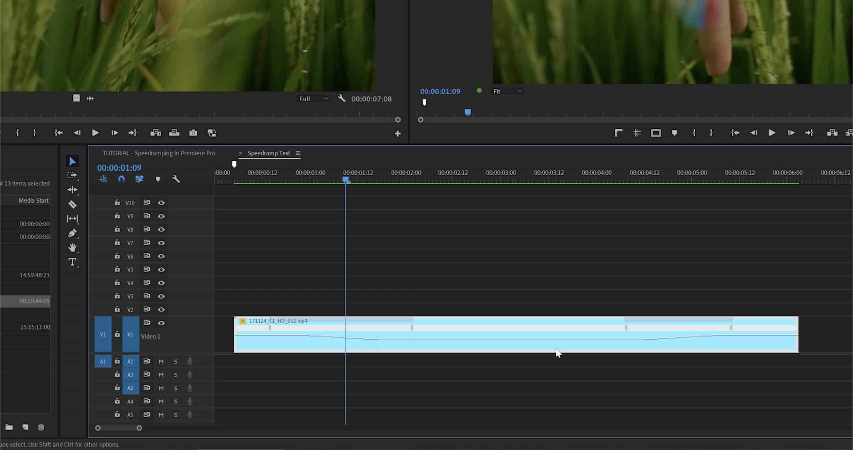Add a marker in the timeline header

click(x=158, y=179)
